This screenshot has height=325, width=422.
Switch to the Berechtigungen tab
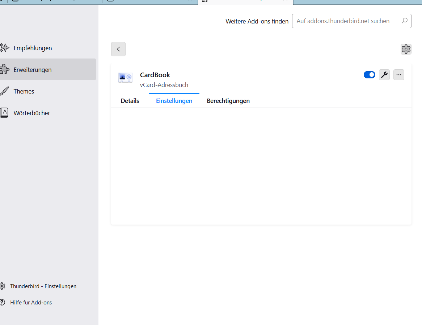[228, 101]
